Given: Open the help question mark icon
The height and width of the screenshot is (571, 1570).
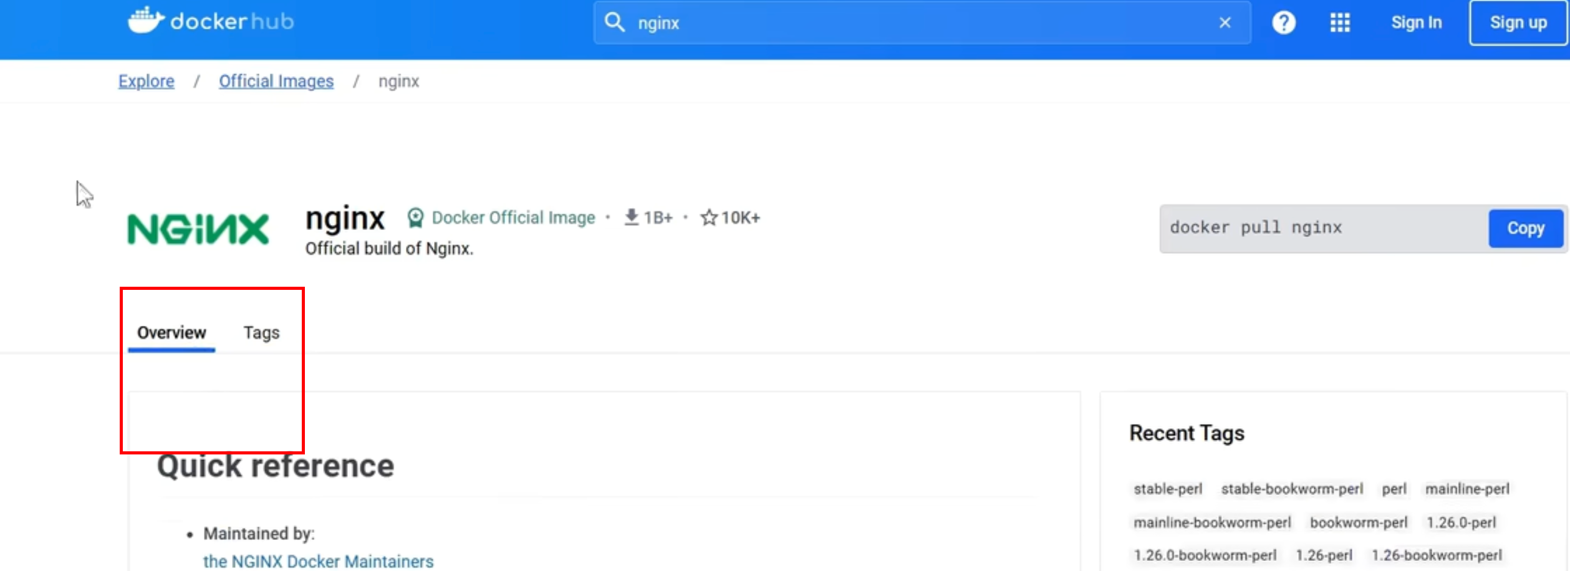Looking at the screenshot, I should click(x=1284, y=23).
